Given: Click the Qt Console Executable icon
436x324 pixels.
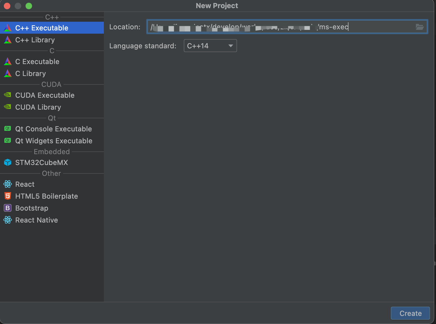Looking at the screenshot, I should (8, 128).
